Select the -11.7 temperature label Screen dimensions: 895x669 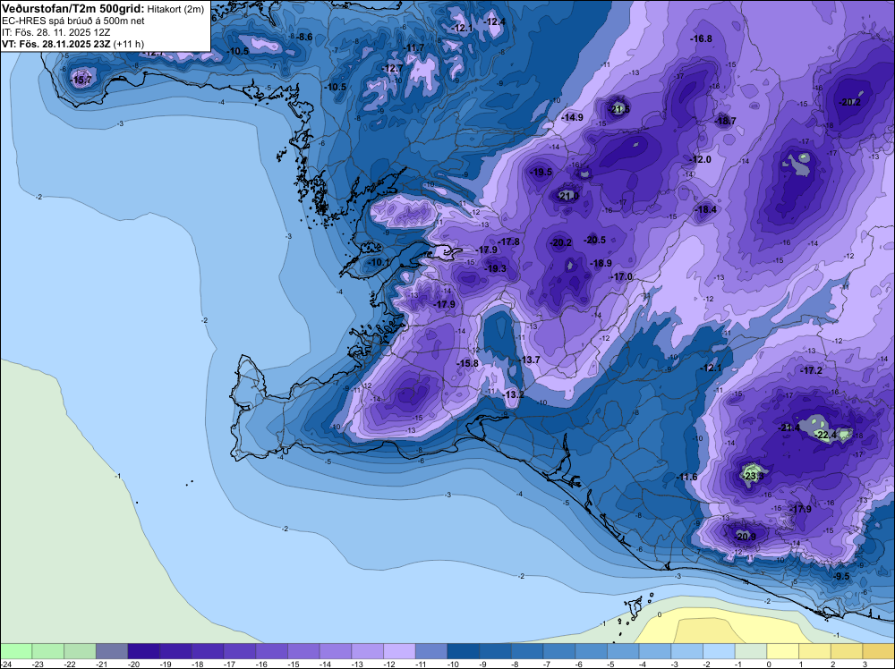[414, 47]
